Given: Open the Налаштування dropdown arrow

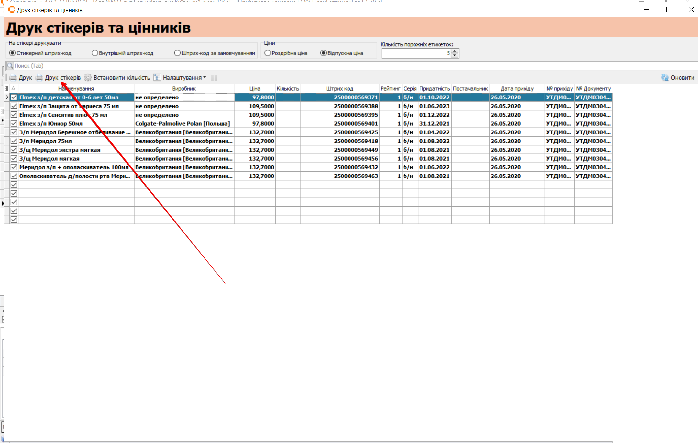Looking at the screenshot, I should [x=205, y=78].
